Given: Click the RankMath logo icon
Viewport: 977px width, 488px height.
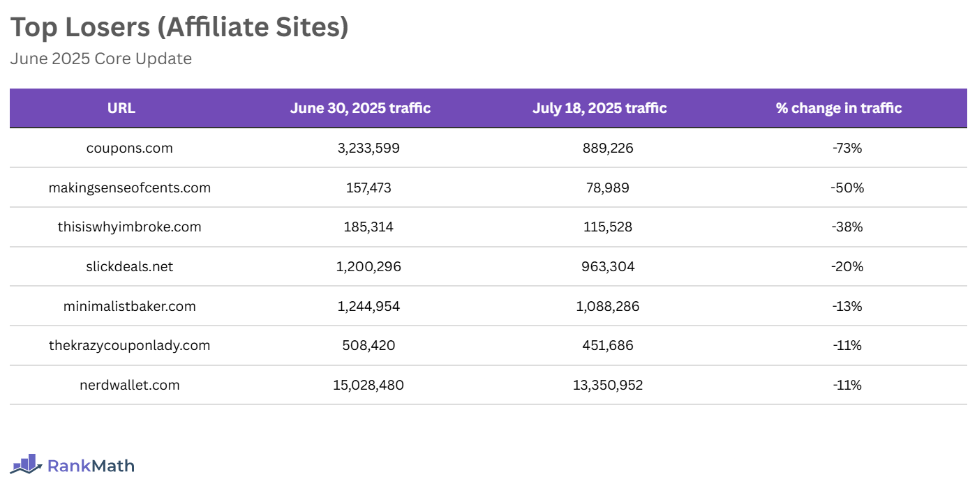Looking at the screenshot, I should pos(27,464).
